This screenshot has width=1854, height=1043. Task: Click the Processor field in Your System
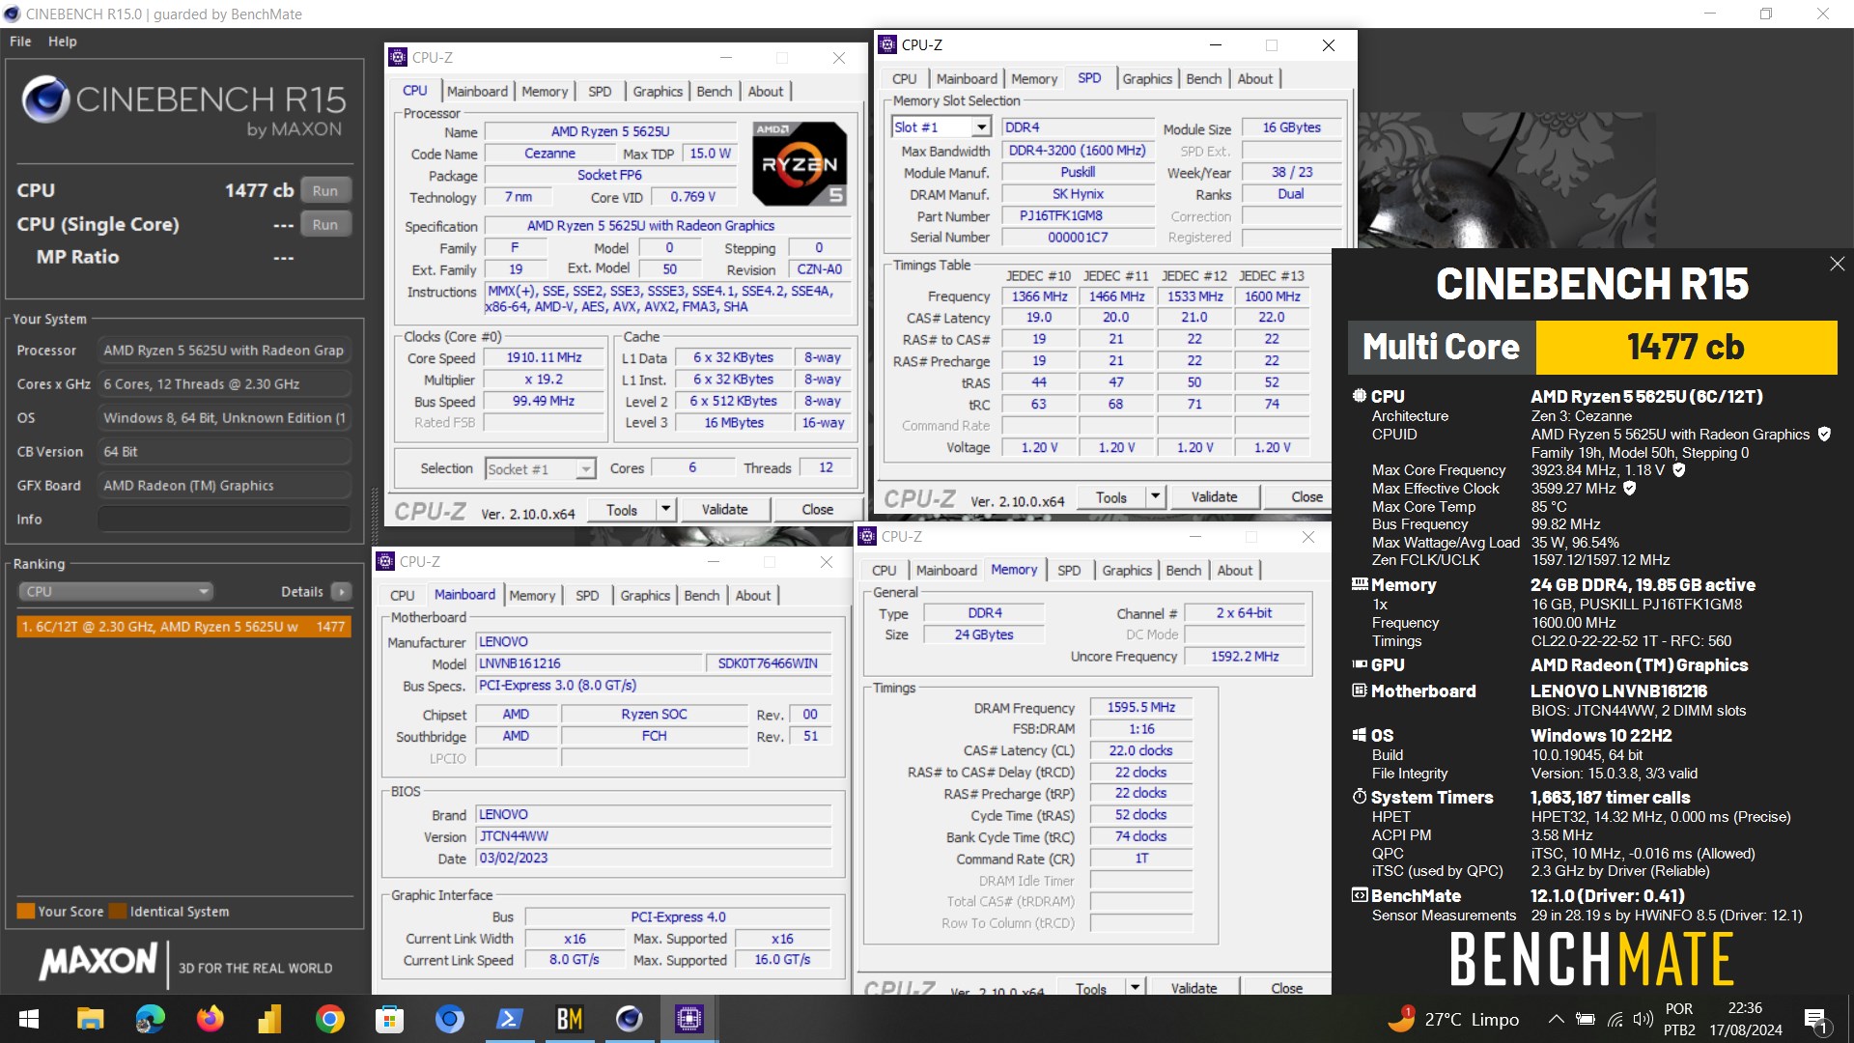pyautogui.click(x=224, y=350)
